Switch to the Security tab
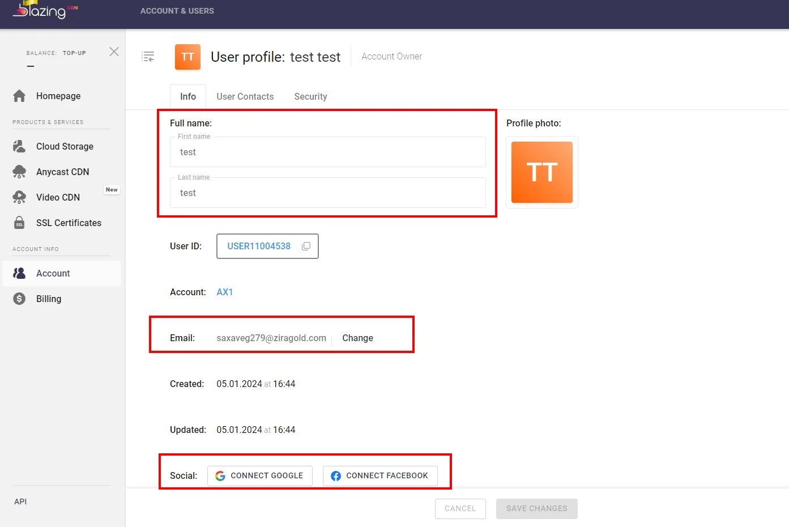Screen dimensions: 789x527 click(x=310, y=96)
